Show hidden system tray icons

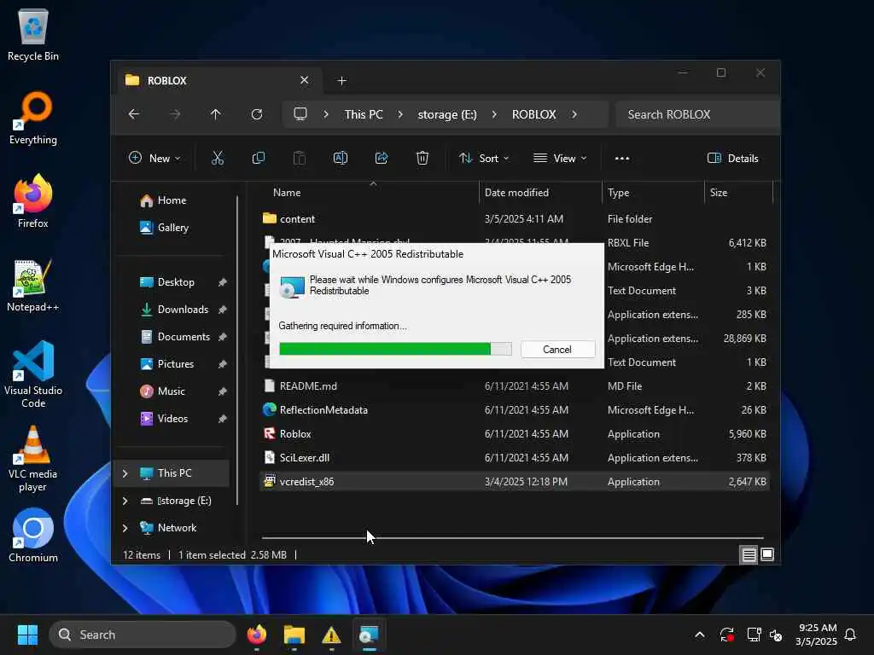[x=700, y=635]
